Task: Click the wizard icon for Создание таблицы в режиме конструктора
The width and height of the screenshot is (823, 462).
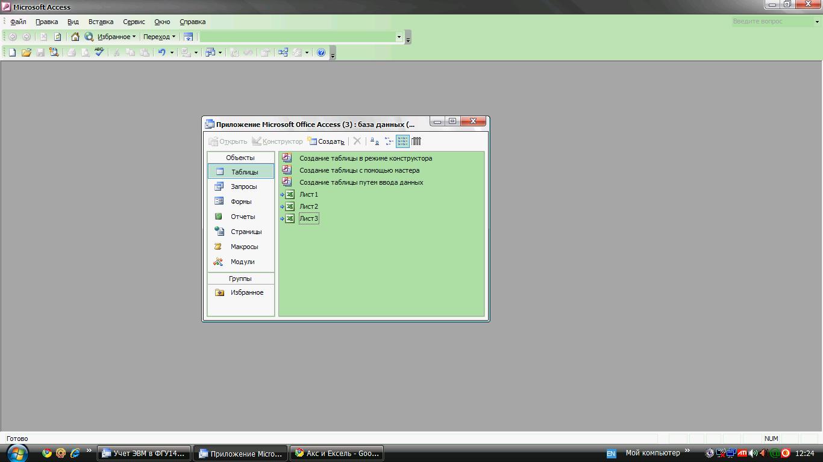Action: (x=287, y=158)
